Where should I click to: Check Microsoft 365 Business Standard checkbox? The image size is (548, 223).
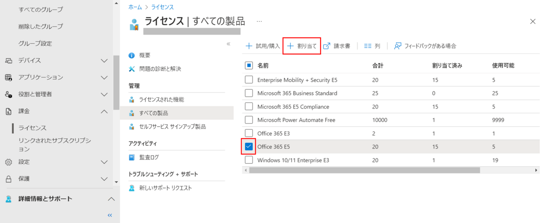pyautogui.click(x=249, y=93)
